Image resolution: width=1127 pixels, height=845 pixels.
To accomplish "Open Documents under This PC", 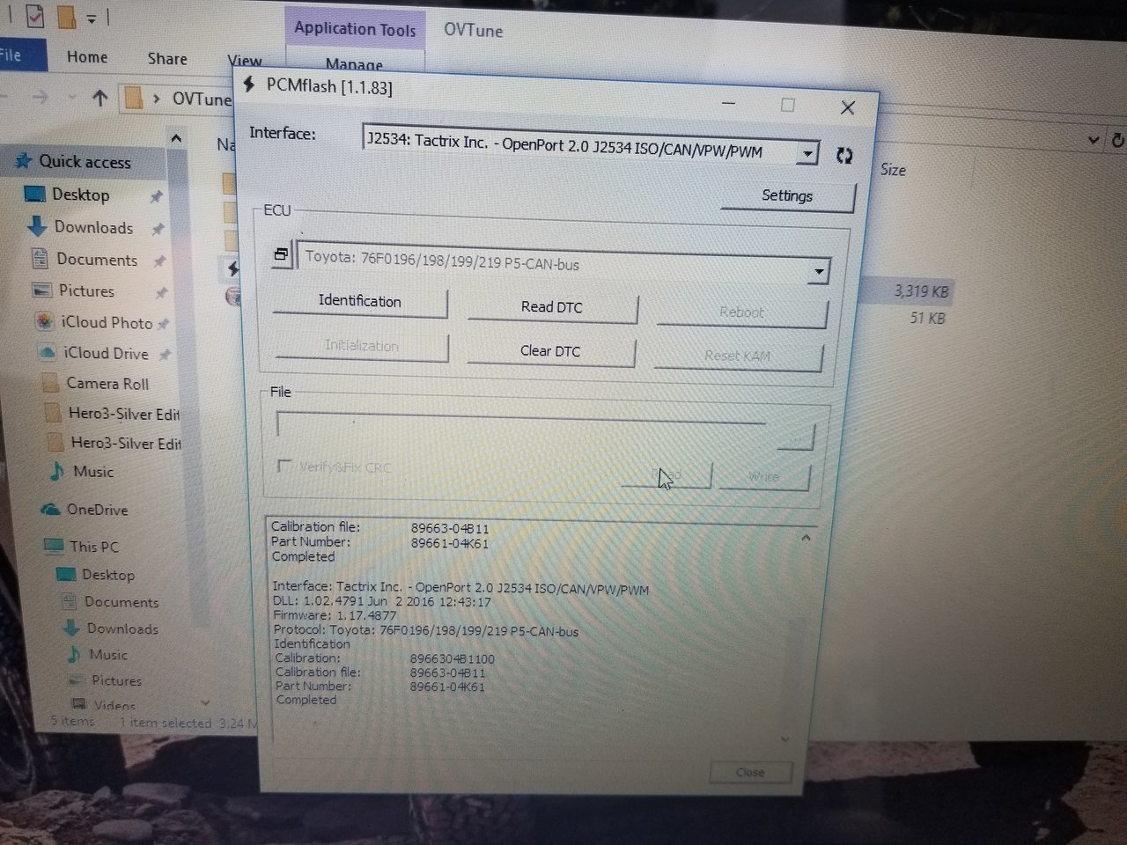I will [x=122, y=602].
